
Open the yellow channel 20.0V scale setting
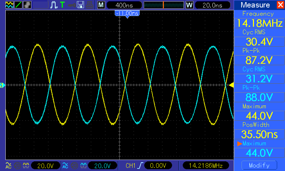click(45, 165)
